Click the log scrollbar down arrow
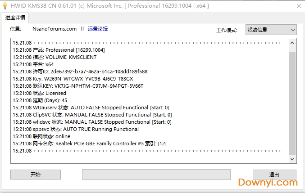 coord(292,159)
